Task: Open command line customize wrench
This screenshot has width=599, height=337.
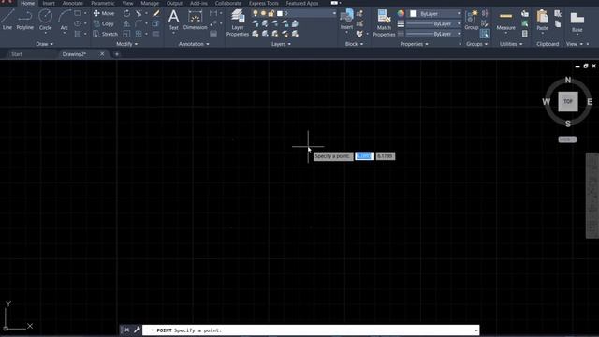Action: (137, 330)
